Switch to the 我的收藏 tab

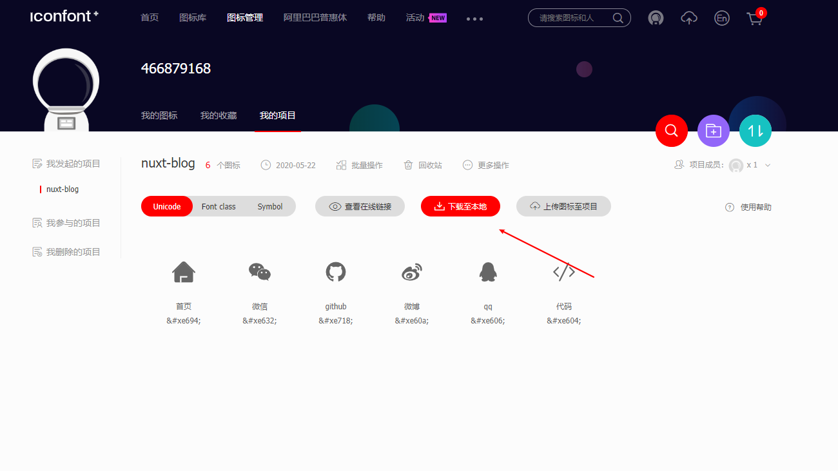[x=219, y=115]
